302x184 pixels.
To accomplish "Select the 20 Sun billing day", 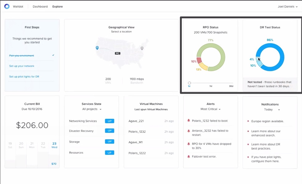I will (21, 145).
